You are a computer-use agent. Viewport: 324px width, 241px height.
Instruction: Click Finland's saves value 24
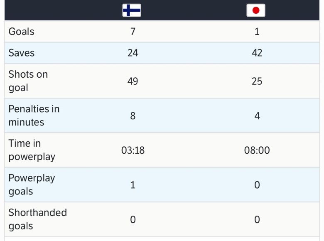[x=133, y=53]
